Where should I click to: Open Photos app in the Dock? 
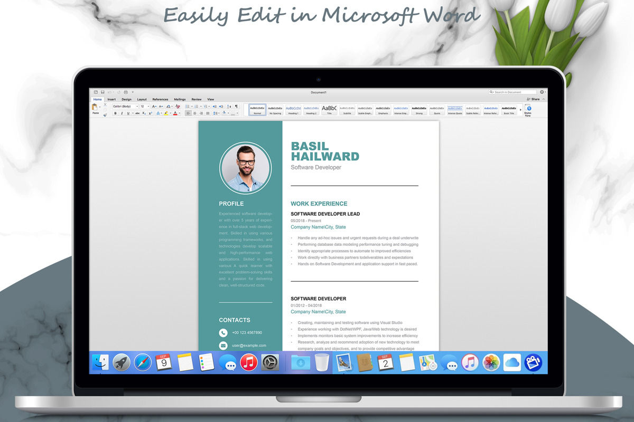pos(491,362)
